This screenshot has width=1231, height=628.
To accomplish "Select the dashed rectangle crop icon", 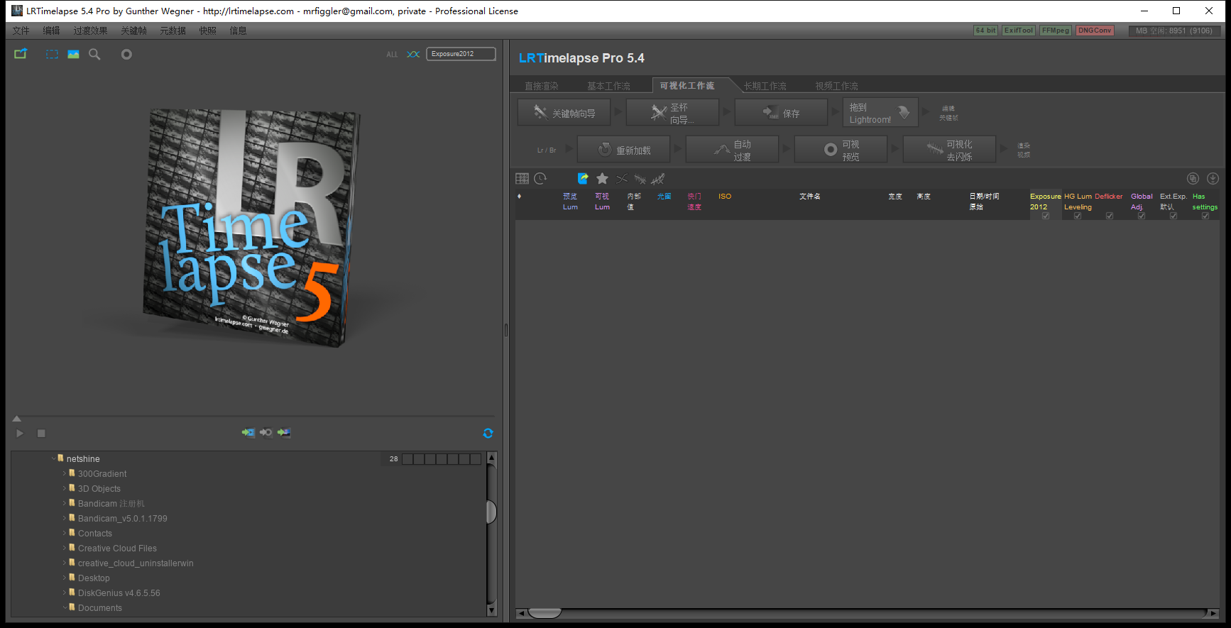I will (x=52, y=54).
